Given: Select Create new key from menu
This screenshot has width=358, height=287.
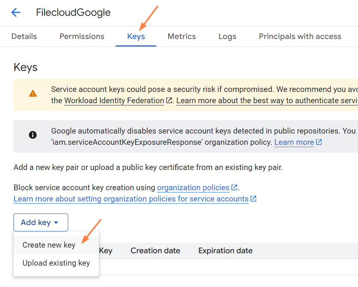Looking at the screenshot, I should pos(49,245).
